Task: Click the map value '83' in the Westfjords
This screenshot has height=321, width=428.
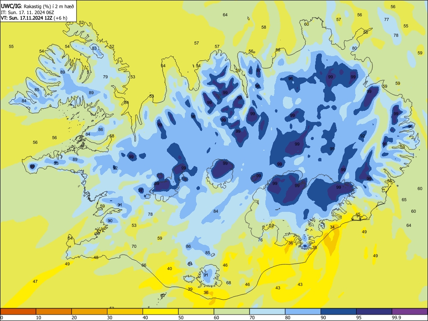Action: pos(94,48)
